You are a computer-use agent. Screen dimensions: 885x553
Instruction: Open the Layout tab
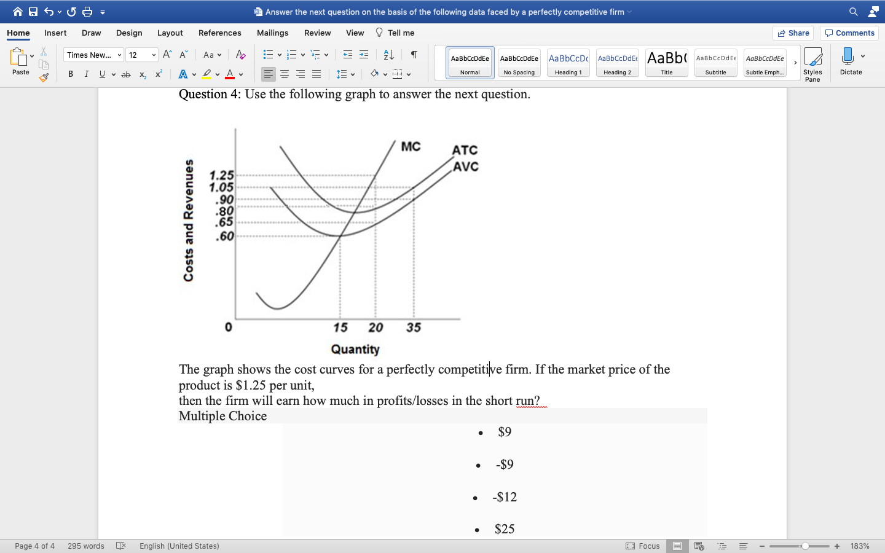point(170,33)
